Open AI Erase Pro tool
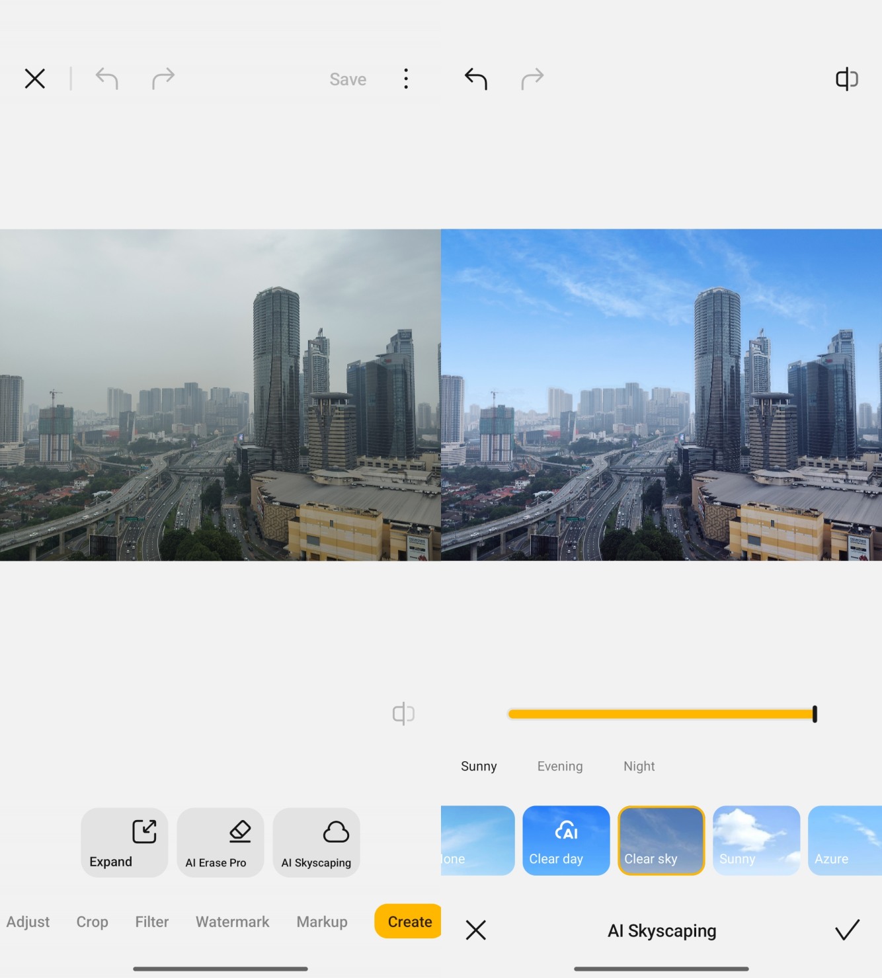Image resolution: width=882 pixels, height=978 pixels. [x=220, y=843]
